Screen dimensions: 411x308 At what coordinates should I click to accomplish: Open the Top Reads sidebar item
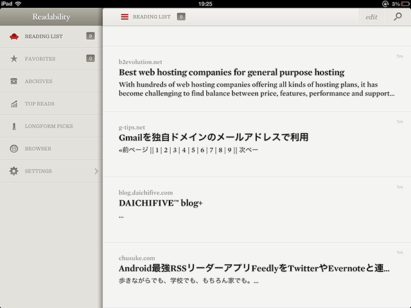(51, 104)
